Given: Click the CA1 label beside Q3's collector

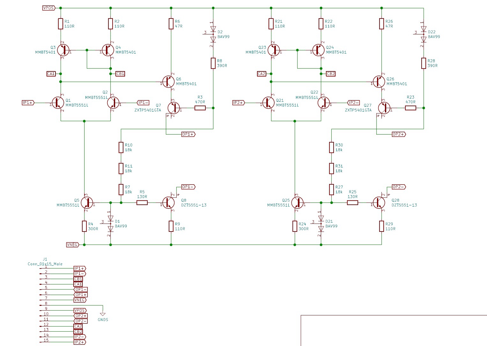Looking at the screenshot, I should tap(51, 74).
